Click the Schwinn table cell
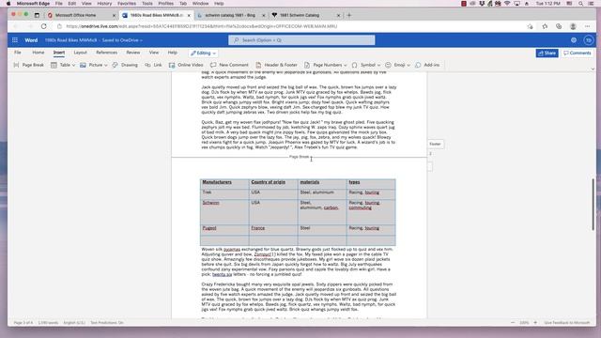The image size is (601, 338). (224, 212)
